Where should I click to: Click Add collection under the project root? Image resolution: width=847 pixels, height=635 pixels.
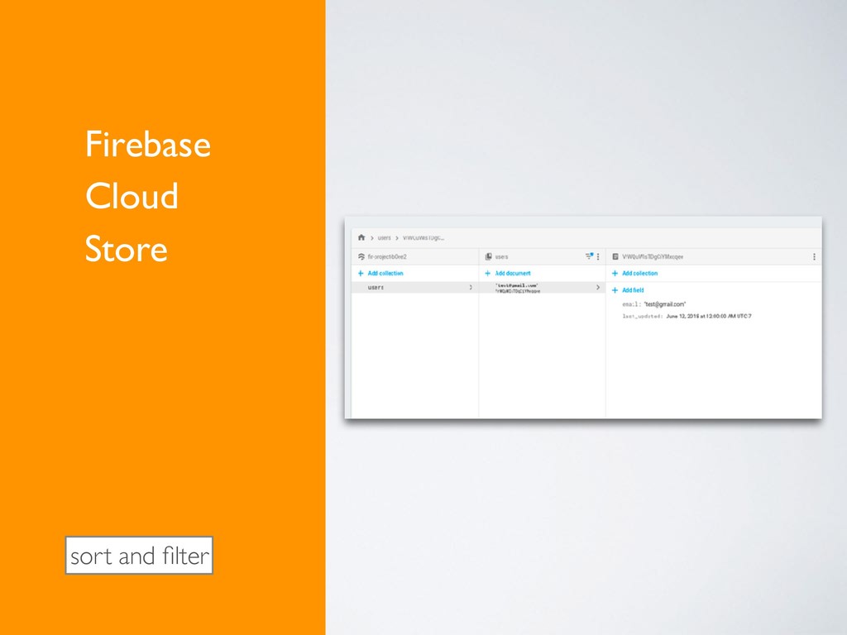(380, 273)
